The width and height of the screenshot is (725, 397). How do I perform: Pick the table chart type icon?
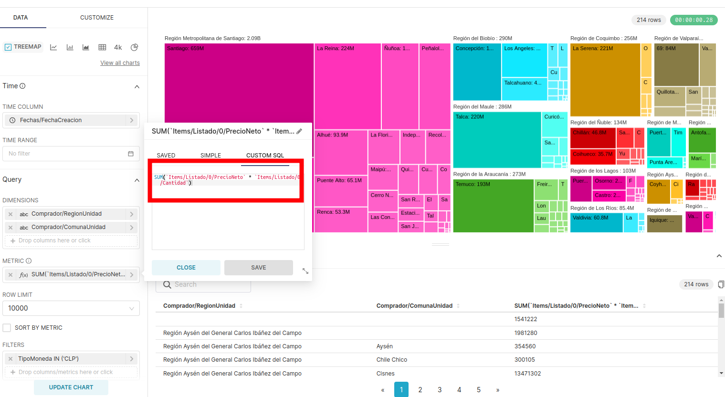(x=102, y=47)
